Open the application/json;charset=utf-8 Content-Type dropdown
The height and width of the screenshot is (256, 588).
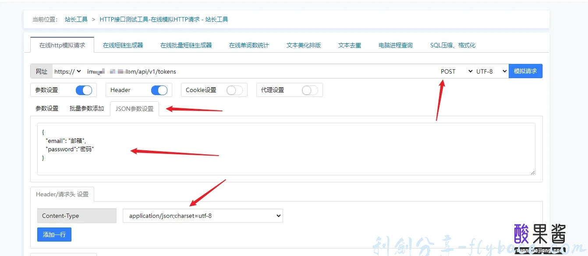click(x=202, y=215)
